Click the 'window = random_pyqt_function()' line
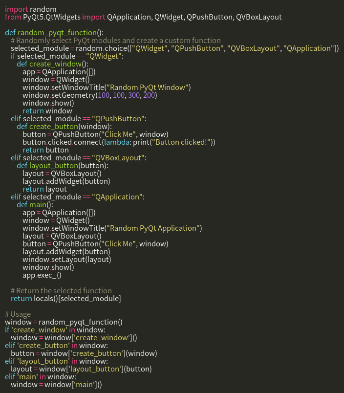This screenshot has height=393, width=344. [64, 322]
